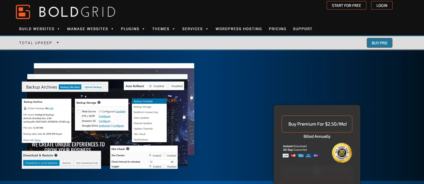Expand the Total Upkeep submenu arrow

point(58,43)
